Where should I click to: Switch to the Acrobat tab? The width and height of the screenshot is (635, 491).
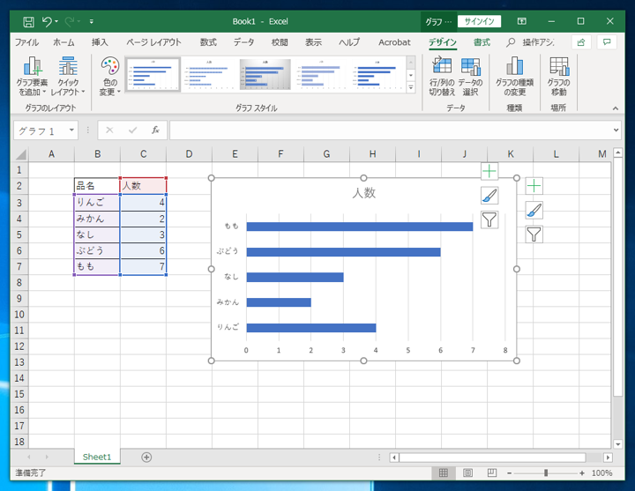coord(394,42)
